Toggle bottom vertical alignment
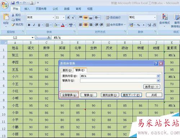The image size is (180, 138). click(91, 18)
